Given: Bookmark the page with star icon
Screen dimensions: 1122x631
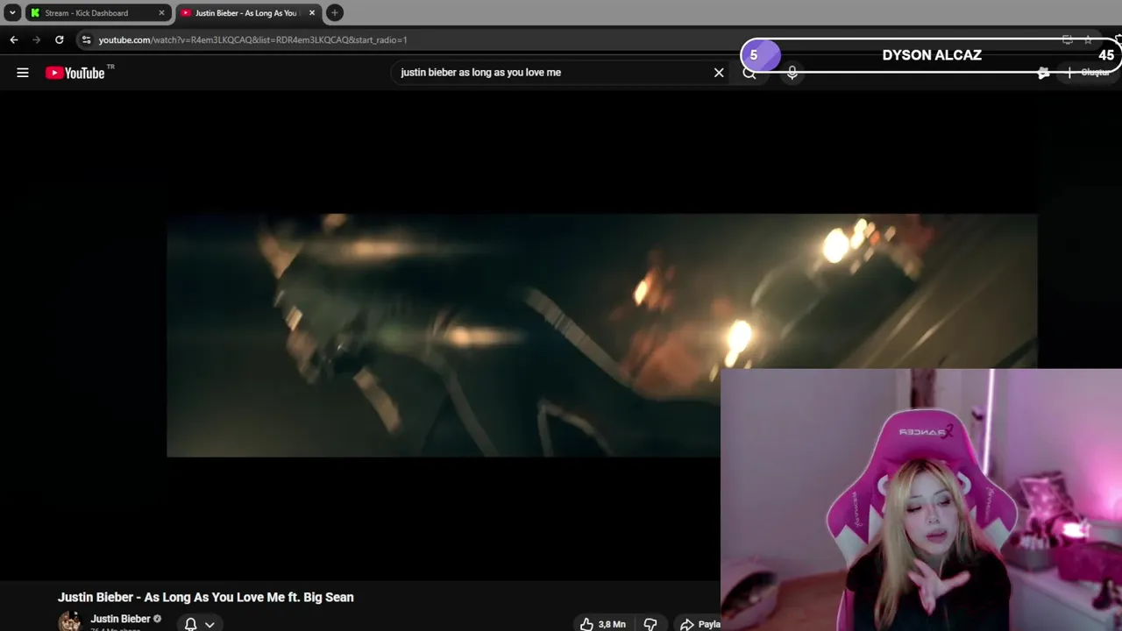Looking at the screenshot, I should tap(1088, 39).
